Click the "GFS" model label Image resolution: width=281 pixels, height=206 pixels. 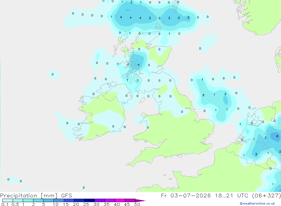click(x=67, y=196)
